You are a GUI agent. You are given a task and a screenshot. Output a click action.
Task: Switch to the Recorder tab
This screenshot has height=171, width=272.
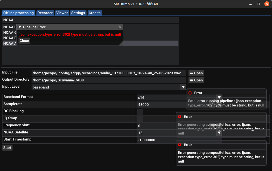coord(45,13)
